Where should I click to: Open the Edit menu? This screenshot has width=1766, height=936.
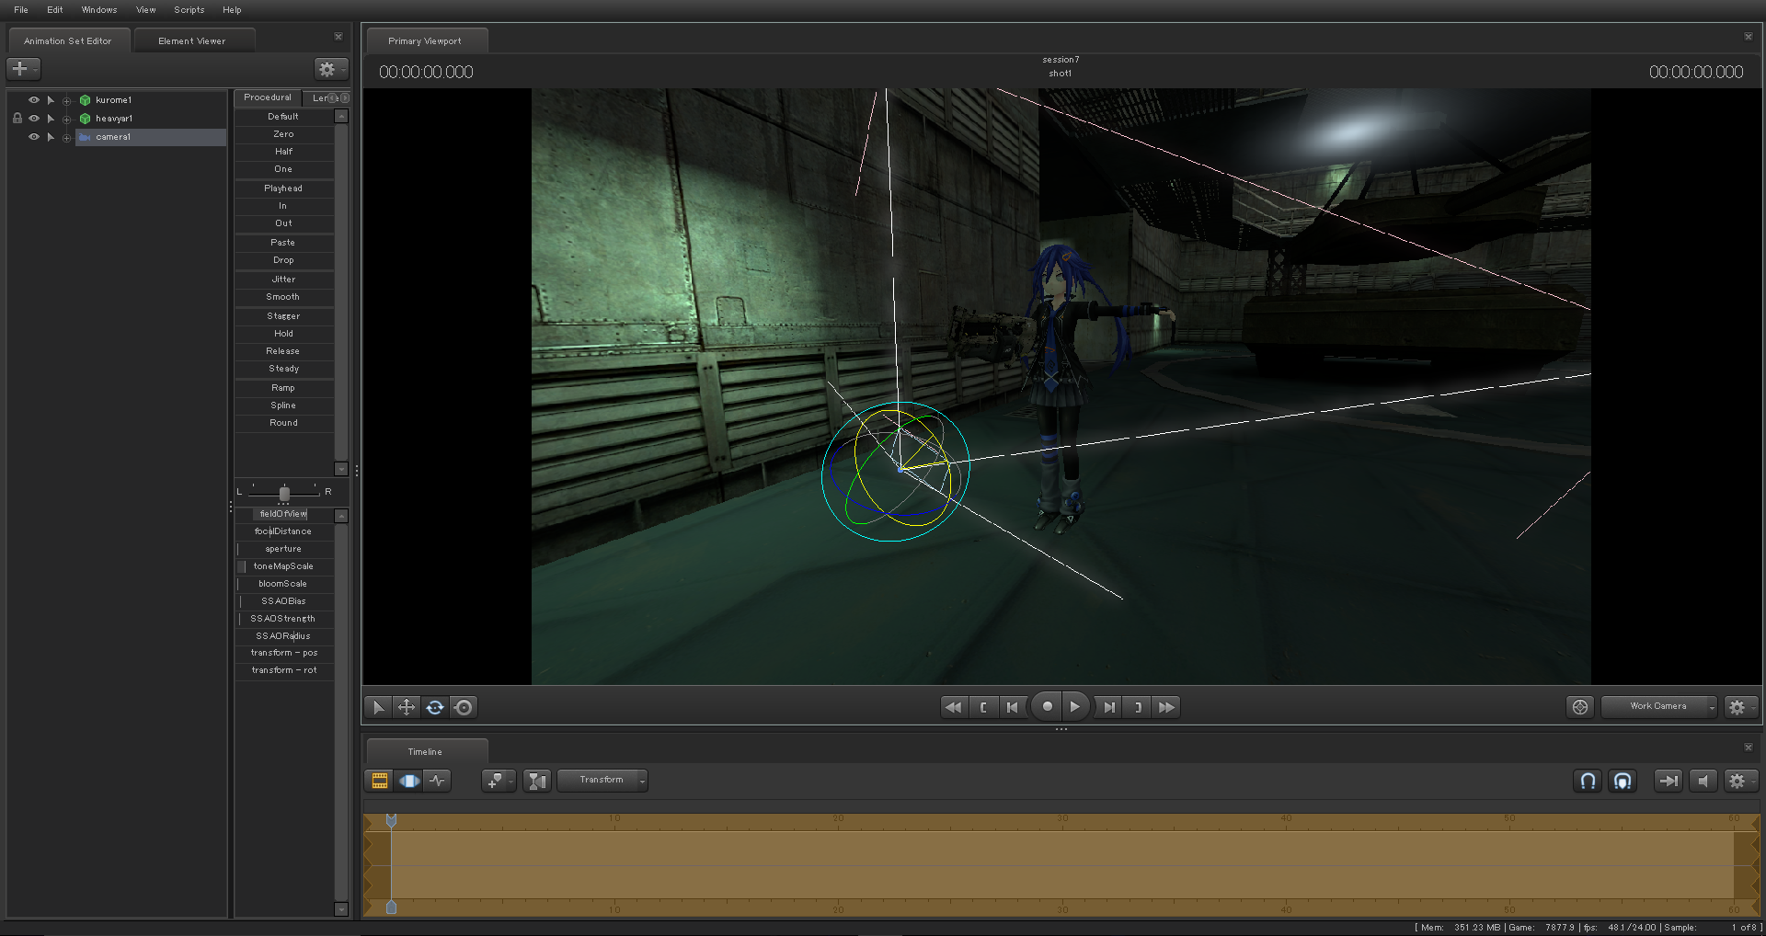pos(55,10)
